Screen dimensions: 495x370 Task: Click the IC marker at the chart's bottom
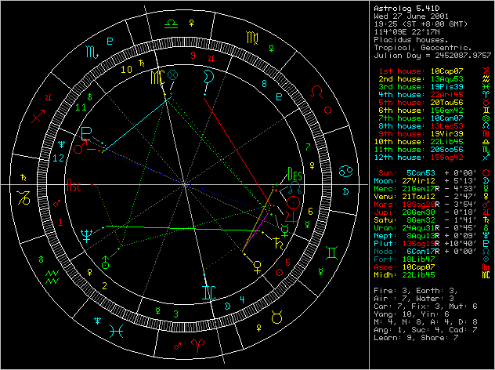[208, 292]
